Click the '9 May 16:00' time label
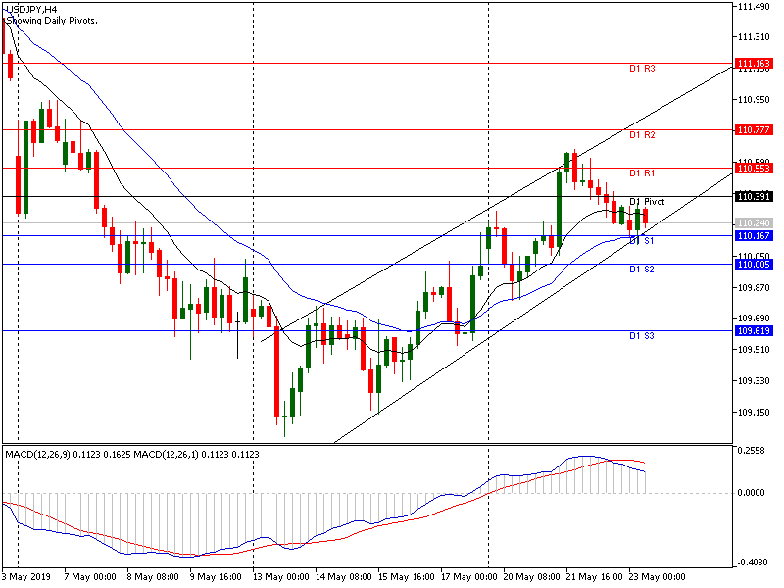Image resolution: width=784 pixels, height=588 pixels. point(216,577)
